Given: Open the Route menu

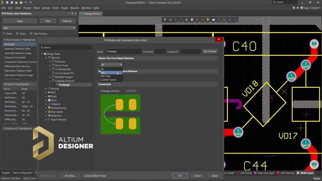Looking at the screenshot, I should (65, 8).
